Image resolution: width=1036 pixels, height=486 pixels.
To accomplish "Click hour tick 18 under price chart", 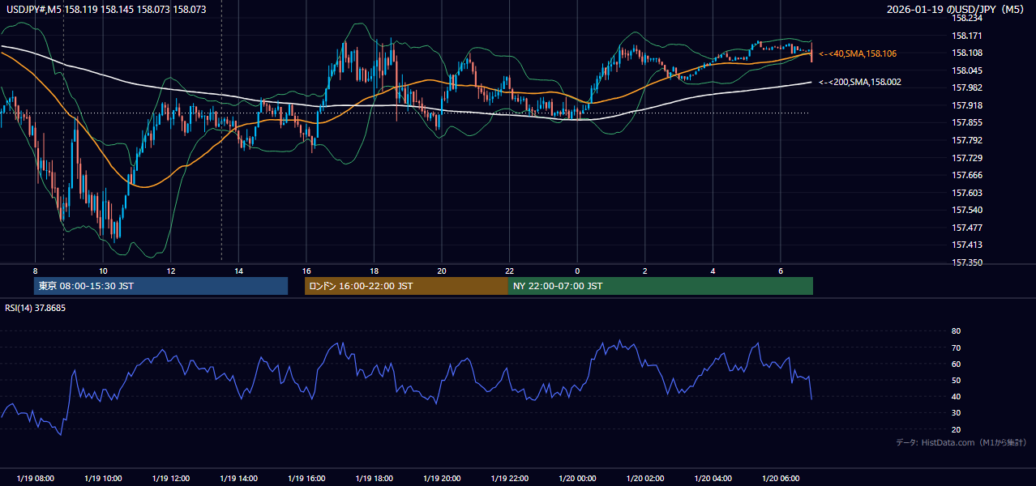I will pyautogui.click(x=374, y=271).
